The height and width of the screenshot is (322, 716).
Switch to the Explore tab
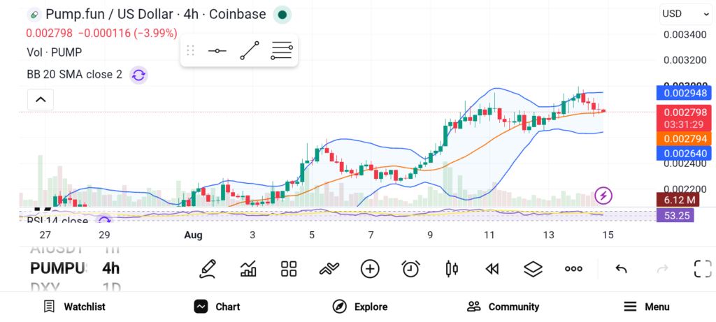[360, 307]
